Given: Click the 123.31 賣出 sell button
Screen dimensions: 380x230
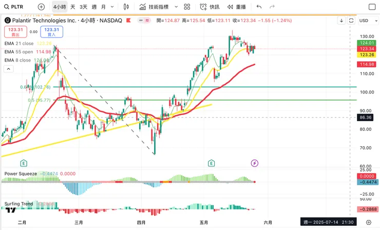Looking at the screenshot, I should [x=15, y=32].
